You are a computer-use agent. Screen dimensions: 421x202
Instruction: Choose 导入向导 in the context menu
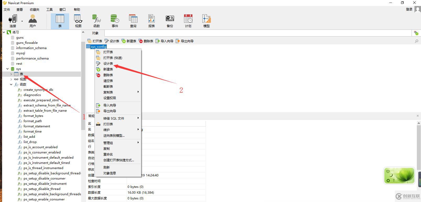pos(118,105)
